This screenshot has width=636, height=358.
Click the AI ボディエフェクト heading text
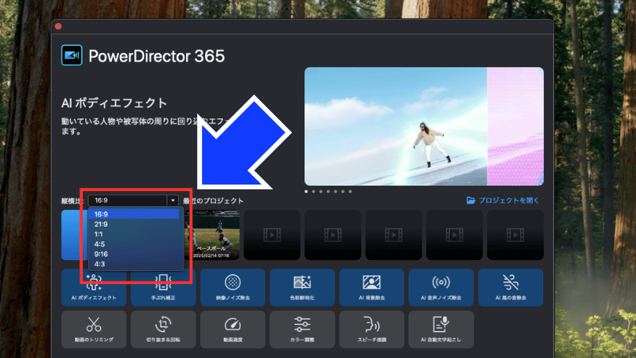(114, 103)
